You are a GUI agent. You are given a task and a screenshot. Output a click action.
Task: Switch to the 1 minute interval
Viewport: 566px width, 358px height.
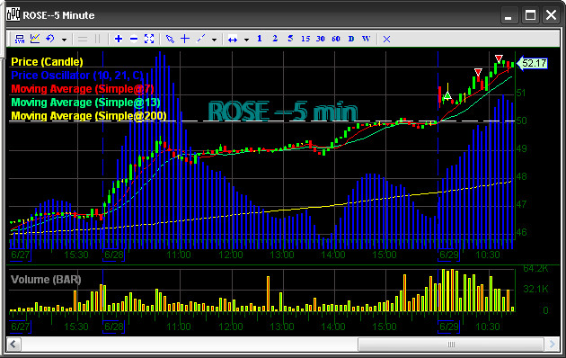259,39
